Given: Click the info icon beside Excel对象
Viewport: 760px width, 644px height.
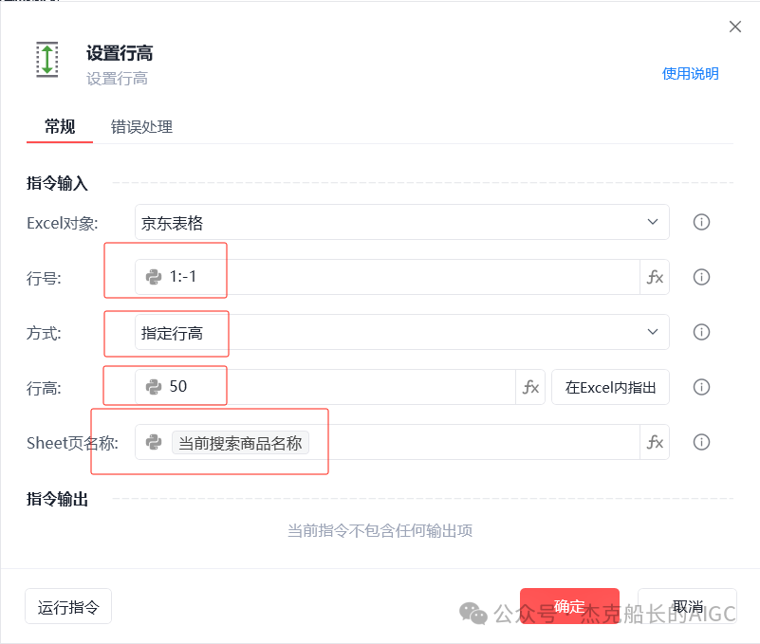Looking at the screenshot, I should click(x=701, y=222).
